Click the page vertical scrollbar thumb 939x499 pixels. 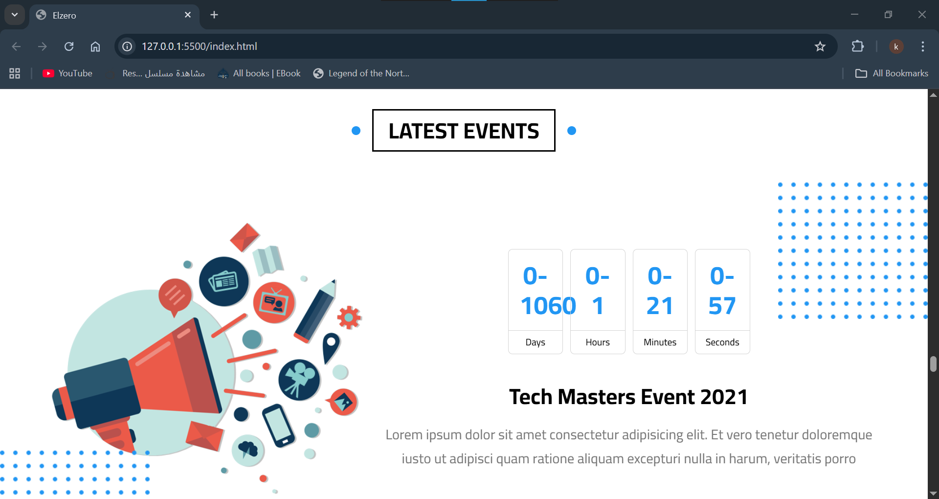pos(933,364)
